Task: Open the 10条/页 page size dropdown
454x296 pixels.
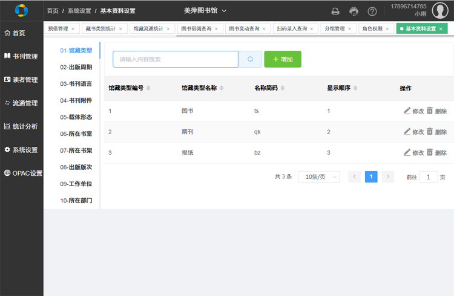Action: point(318,177)
